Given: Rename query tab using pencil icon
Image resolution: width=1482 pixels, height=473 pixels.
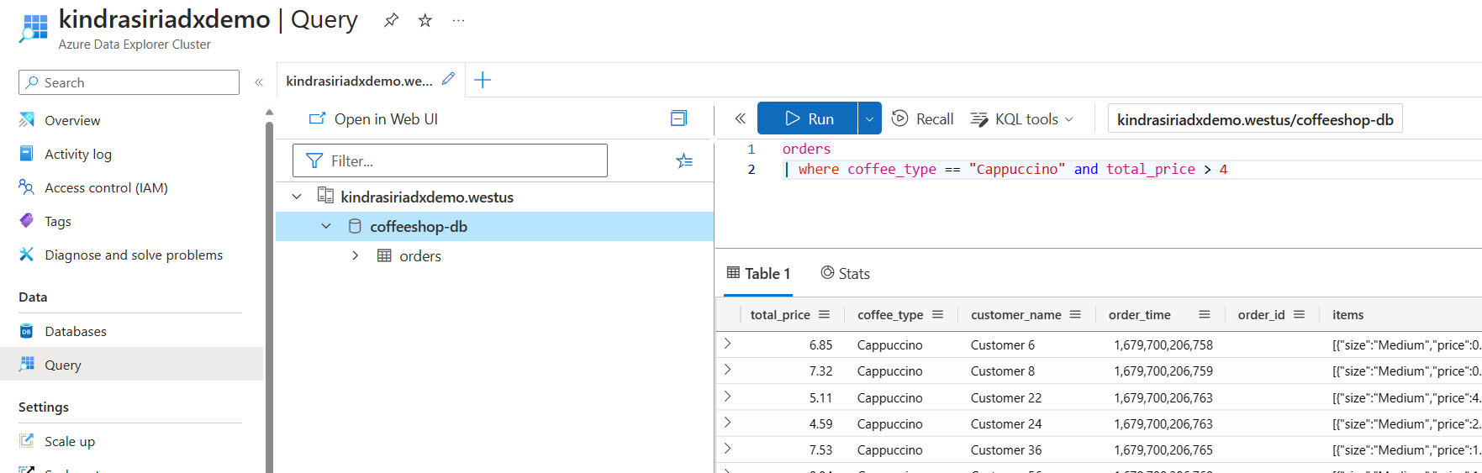Looking at the screenshot, I should pos(448,79).
